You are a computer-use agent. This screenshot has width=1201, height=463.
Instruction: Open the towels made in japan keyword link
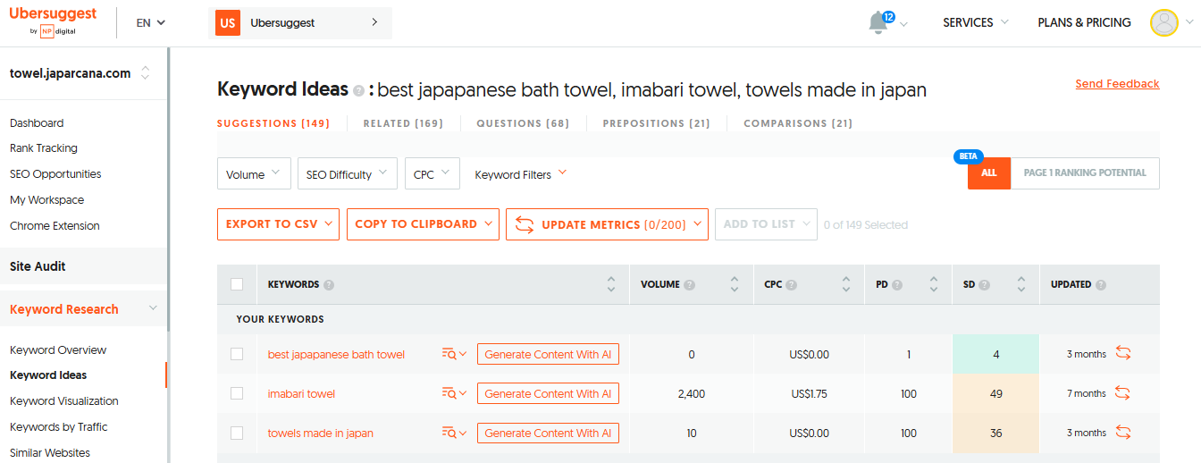tap(321, 433)
